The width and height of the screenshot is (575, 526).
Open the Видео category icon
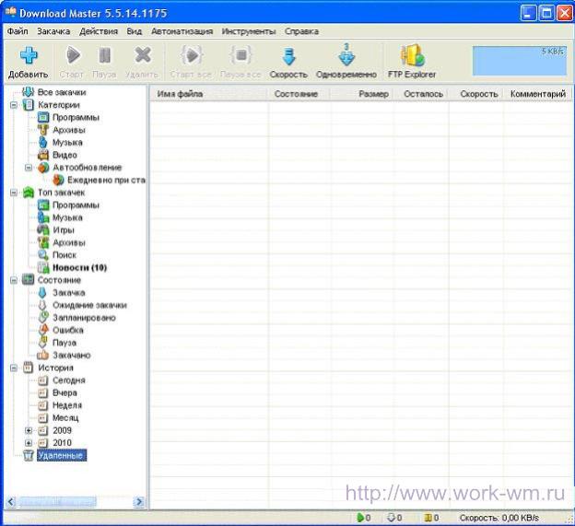pyautogui.click(x=43, y=155)
